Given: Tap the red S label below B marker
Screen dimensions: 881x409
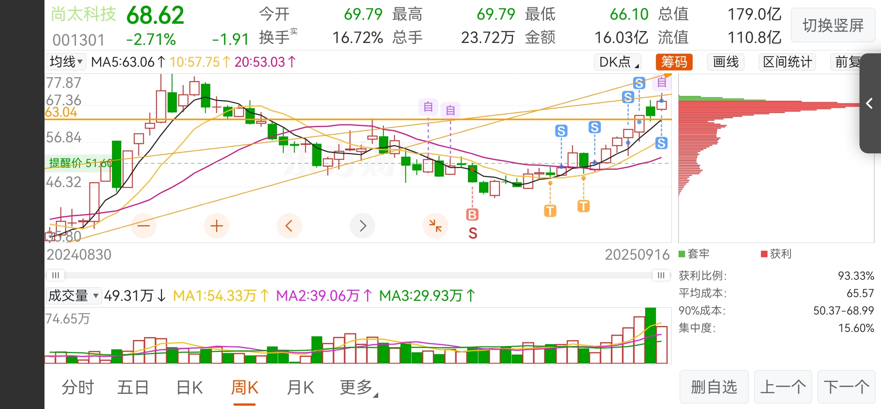Looking at the screenshot, I should (473, 233).
